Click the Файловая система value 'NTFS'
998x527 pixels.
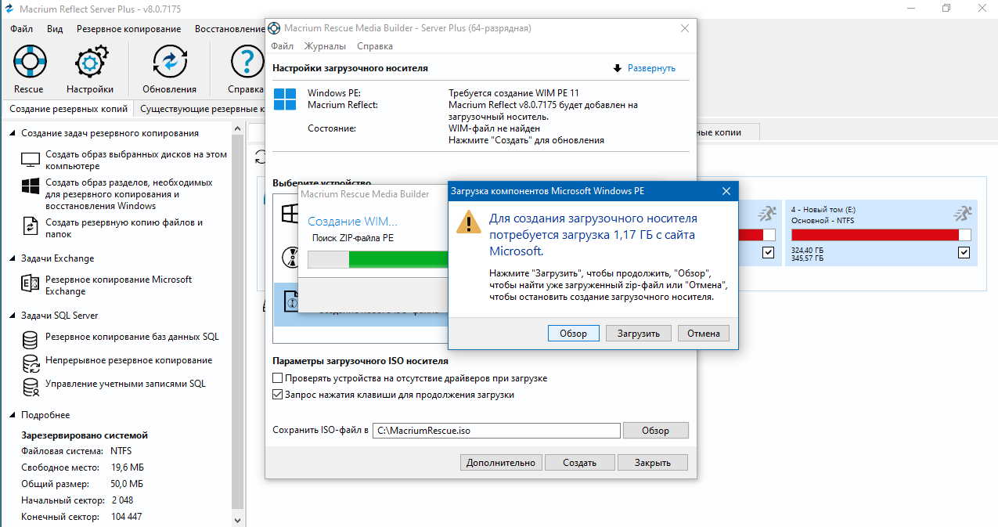click(x=122, y=451)
